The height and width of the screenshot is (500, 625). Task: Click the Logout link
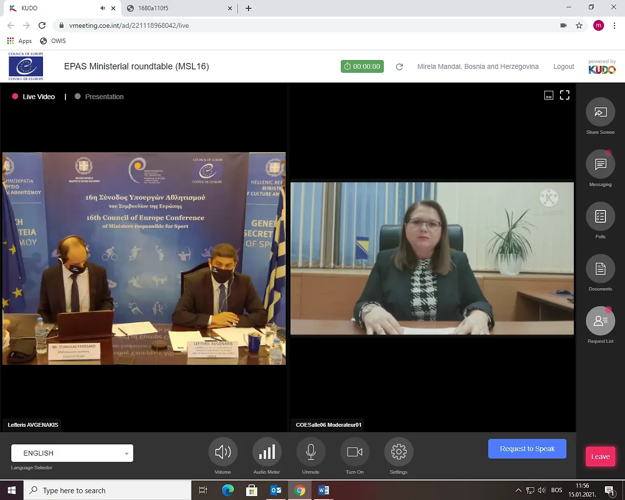pyautogui.click(x=563, y=66)
